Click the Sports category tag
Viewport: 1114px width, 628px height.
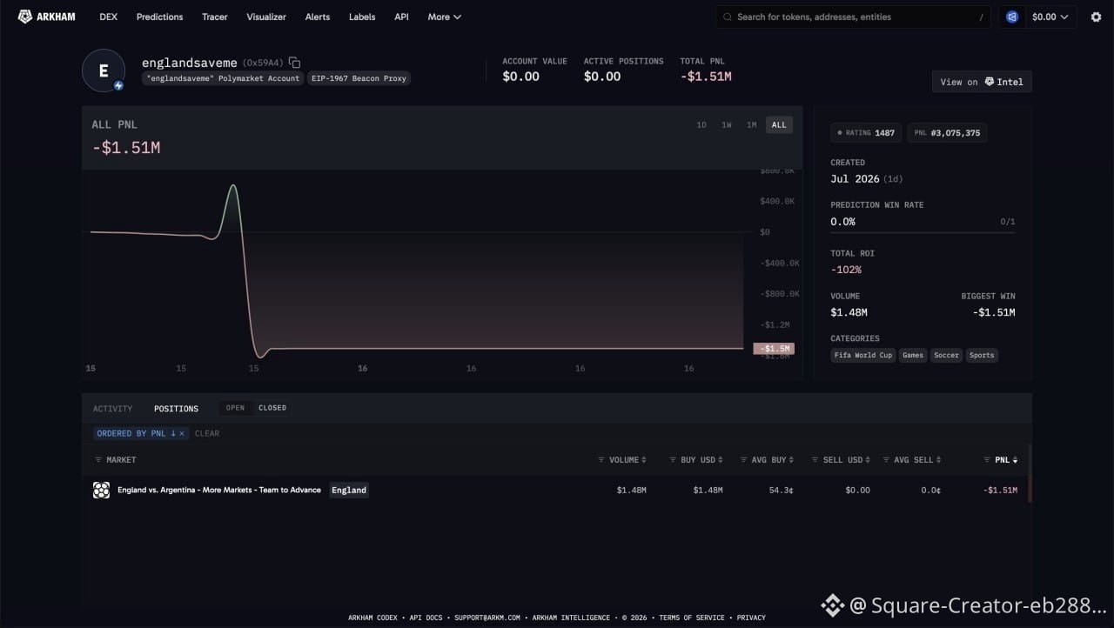982,355
